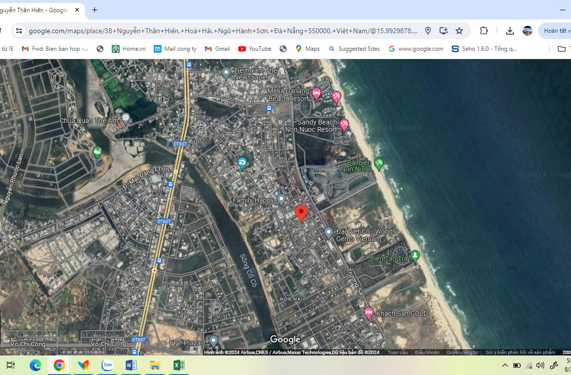Select the Meliá Danang Beach Resort hotel marker

click(316, 93)
